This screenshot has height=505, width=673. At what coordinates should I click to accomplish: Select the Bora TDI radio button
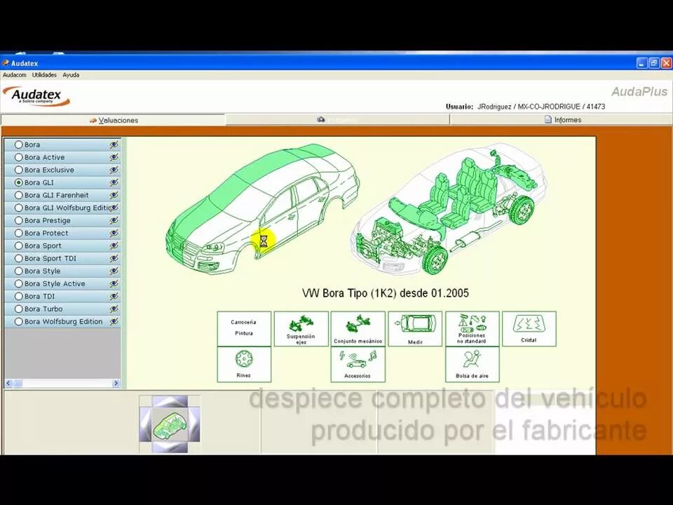pyautogui.click(x=18, y=296)
